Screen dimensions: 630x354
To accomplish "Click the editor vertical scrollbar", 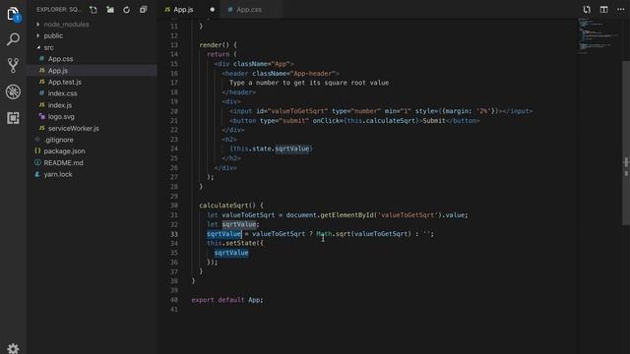I will point(626,143).
